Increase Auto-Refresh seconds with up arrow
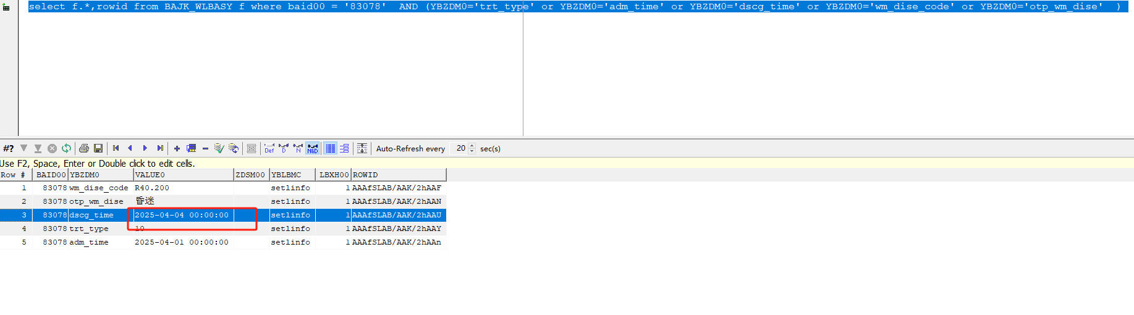The height and width of the screenshot is (315, 1134). [472, 146]
